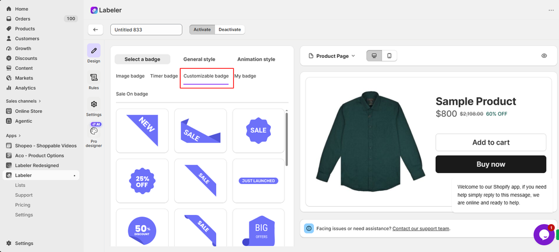The image size is (559, 252).
Task: Launch the Pro designer AI palette
Action: pos(94,131)
